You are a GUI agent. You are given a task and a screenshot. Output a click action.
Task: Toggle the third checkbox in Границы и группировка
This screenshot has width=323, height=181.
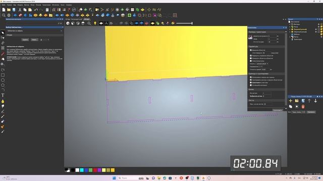tap(251, 82)
